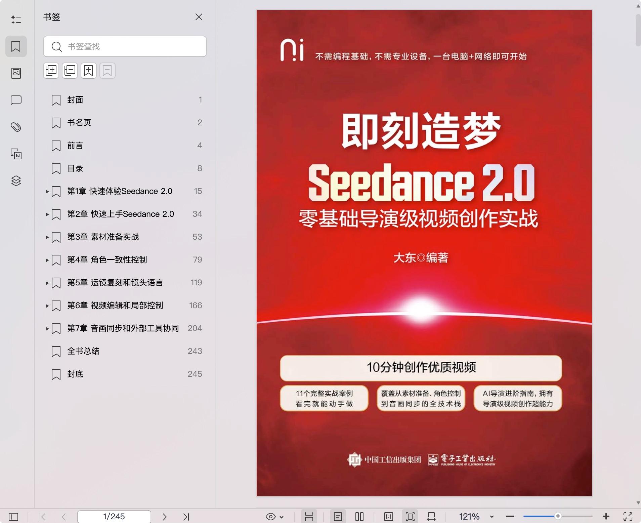Click page number 166 of 第6章
Viewport: 641px width, 523px height.
tap(196, 306)
